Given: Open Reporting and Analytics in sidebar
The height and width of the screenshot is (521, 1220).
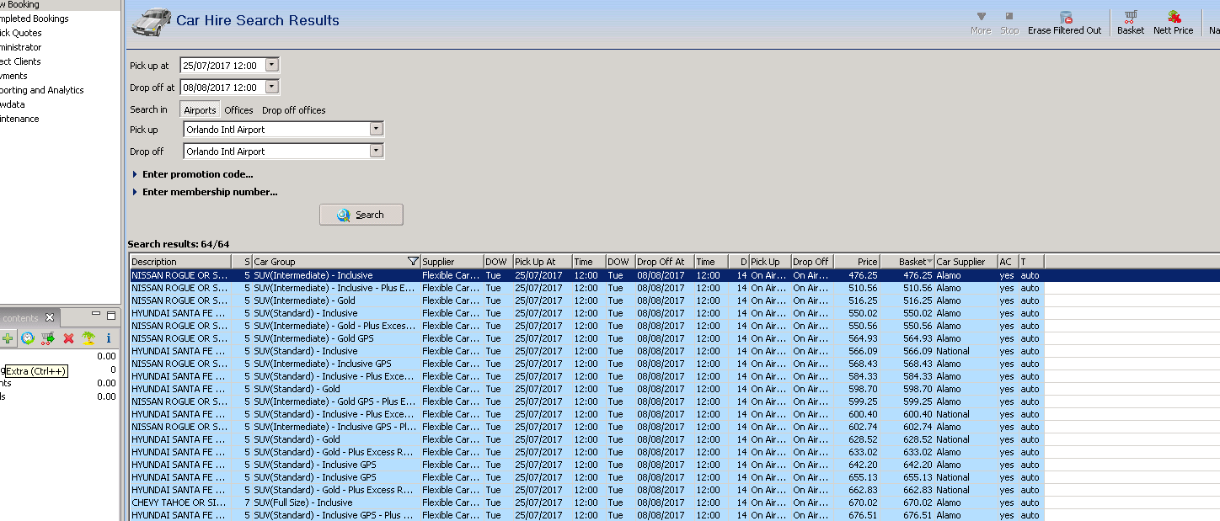Looking at the screenshot, I should click(x=42, y=90).
